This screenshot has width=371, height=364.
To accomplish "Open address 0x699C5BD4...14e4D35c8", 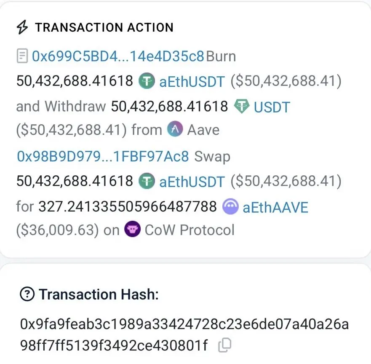I will (118, 56).
